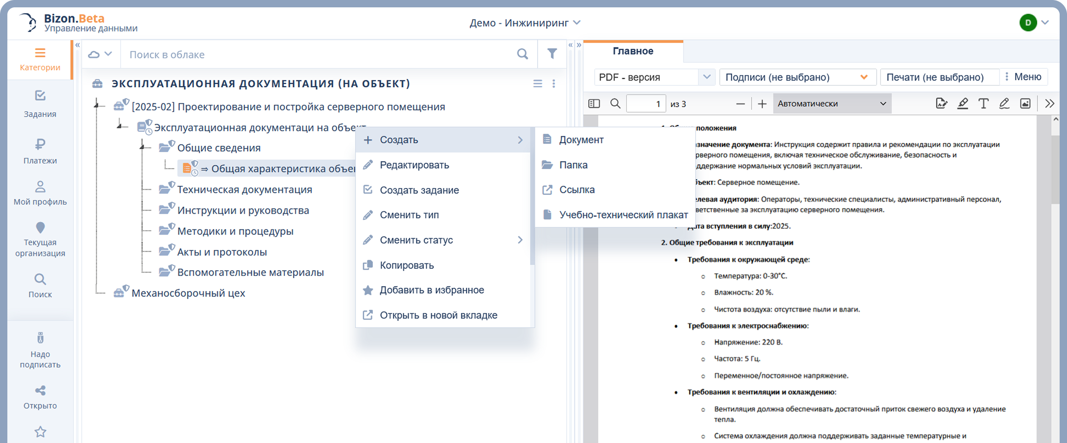
Task: Zoom in the PDF with the plus control
Action: click(762, 103)
